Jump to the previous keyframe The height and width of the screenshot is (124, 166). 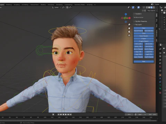[61, 114]
